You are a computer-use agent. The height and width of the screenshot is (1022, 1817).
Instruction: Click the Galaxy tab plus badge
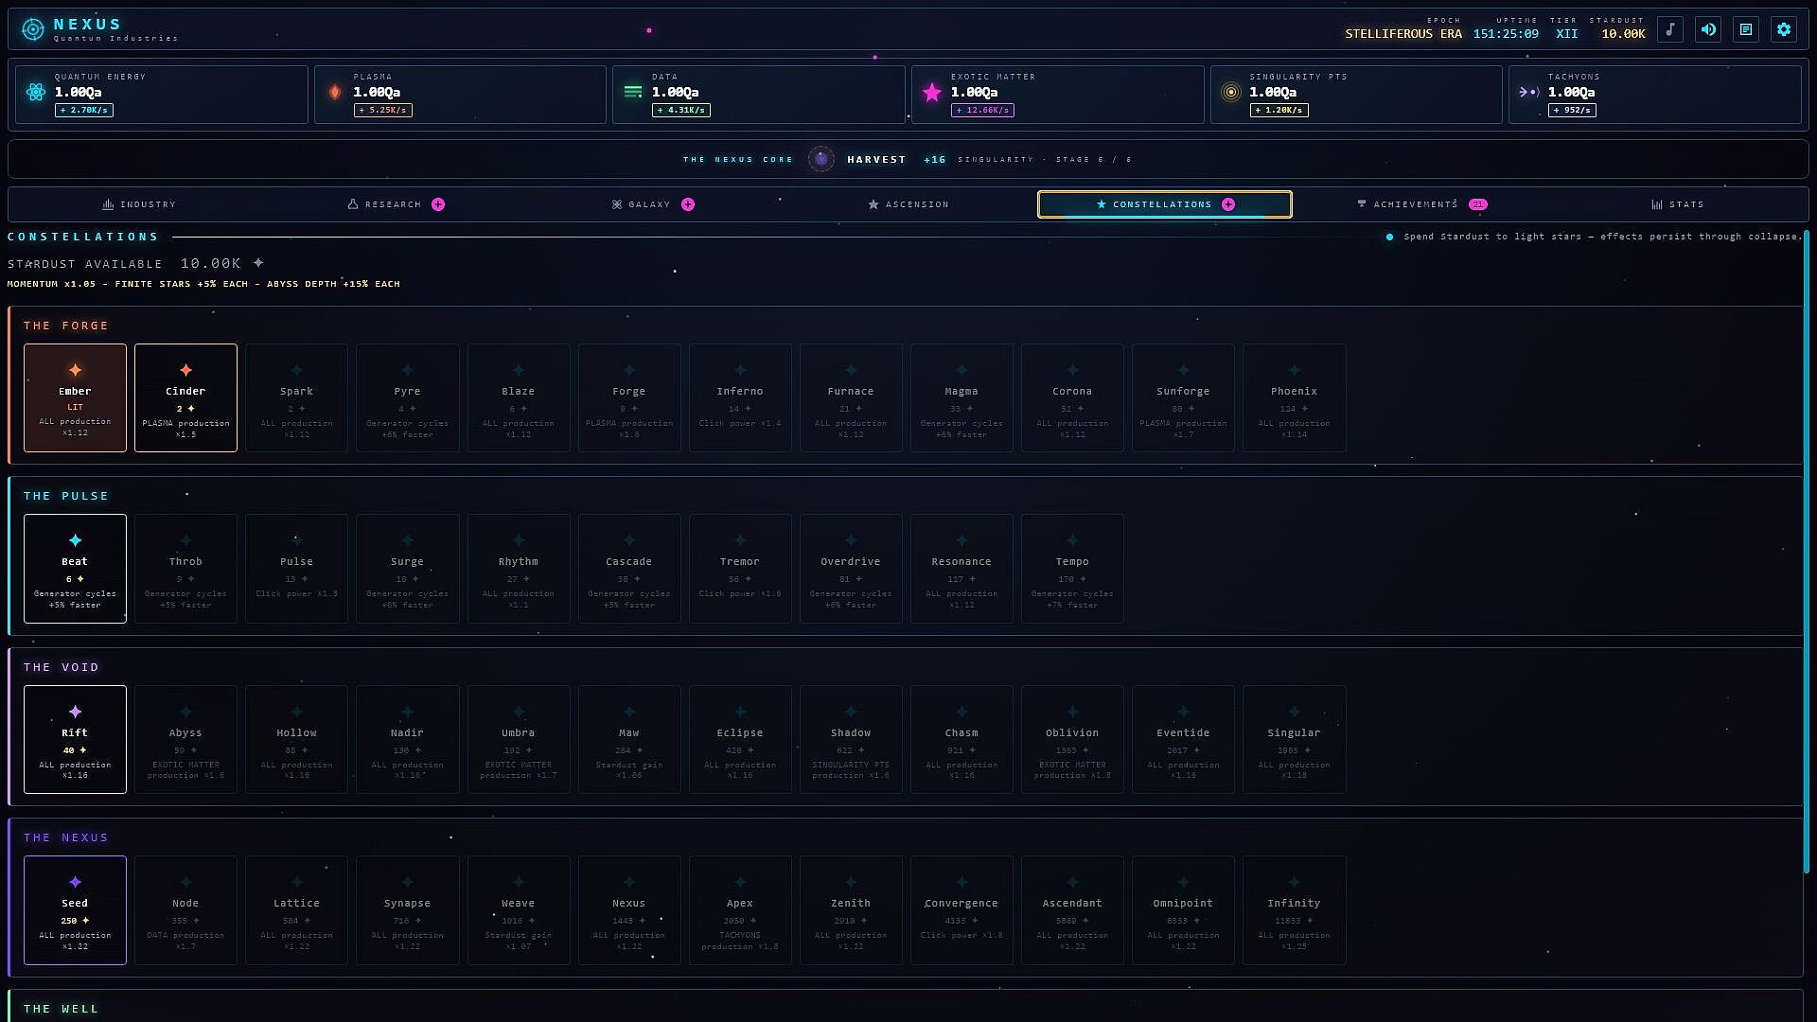[688, 204]
